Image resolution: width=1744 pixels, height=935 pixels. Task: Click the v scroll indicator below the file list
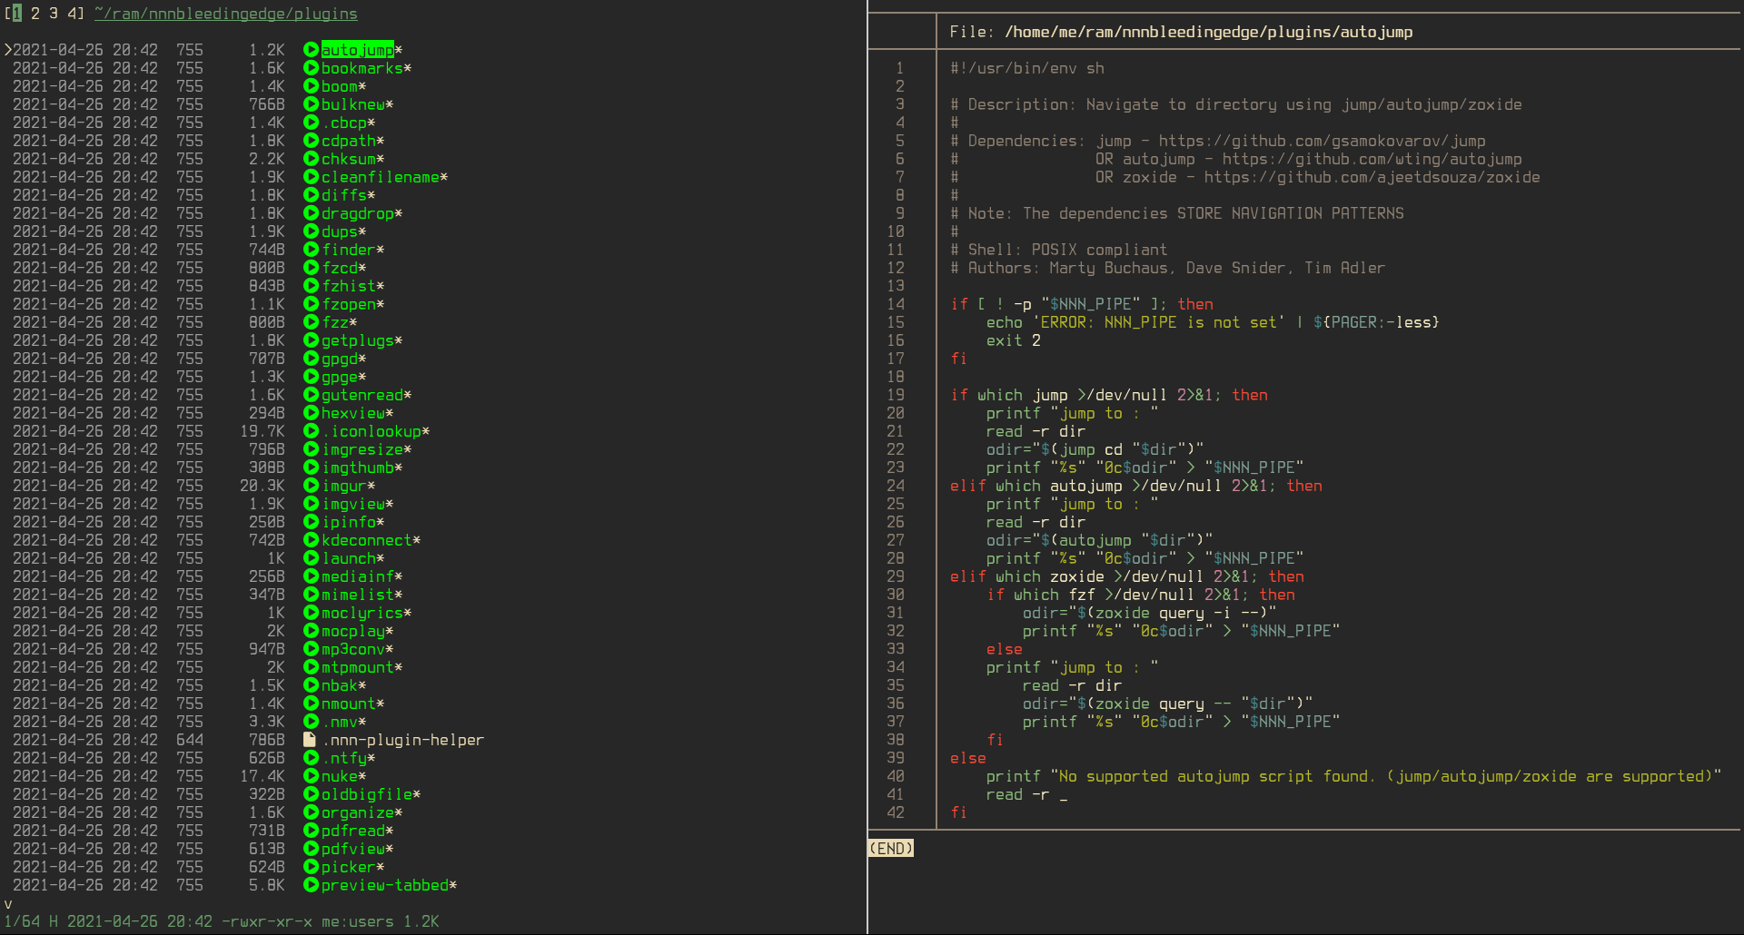(x=7, y=903)
